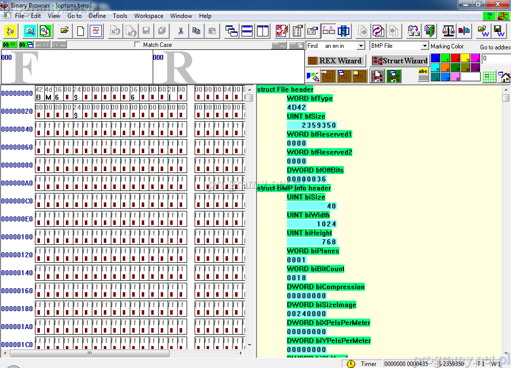Choose the orange marking color swatch
Image resolution: width=511 pixels, height=368 pixels.
pos(445,67)
